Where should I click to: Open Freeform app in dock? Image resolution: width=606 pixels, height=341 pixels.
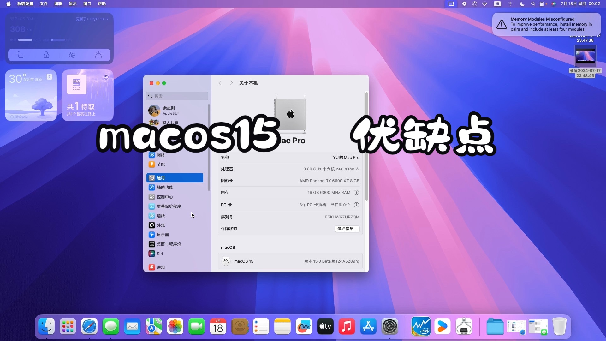click(x=304, y=326)
